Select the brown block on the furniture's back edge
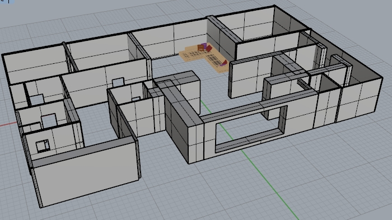The width and height of the screenshot is (392, 220). [200, 48]
